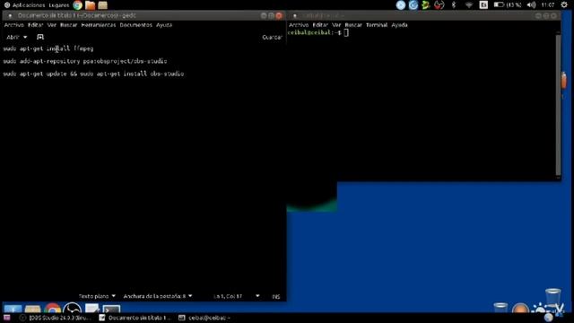Open the Texto plano language dropdown
Screen dimensions: 574x323
tap(97, 296)
